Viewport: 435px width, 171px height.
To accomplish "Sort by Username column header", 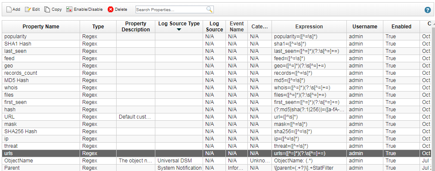I will pos(365,27).
